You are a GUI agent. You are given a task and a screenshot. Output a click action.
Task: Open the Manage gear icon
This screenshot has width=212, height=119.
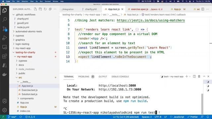point(4,110)
